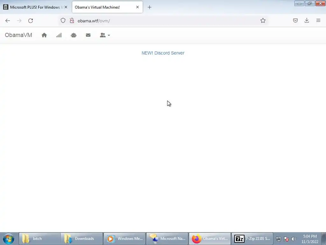This screenshot has height=245, width=326.
Task: Open the signal bars stats icon
Action: click(59, 35)
